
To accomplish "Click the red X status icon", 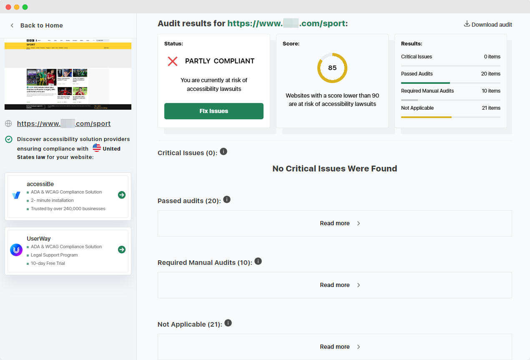I will tap(172, 61).
